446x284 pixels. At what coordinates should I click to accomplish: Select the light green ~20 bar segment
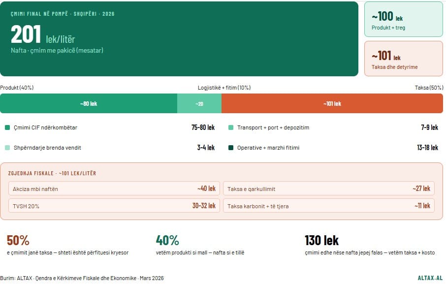[x=199, y=104]
